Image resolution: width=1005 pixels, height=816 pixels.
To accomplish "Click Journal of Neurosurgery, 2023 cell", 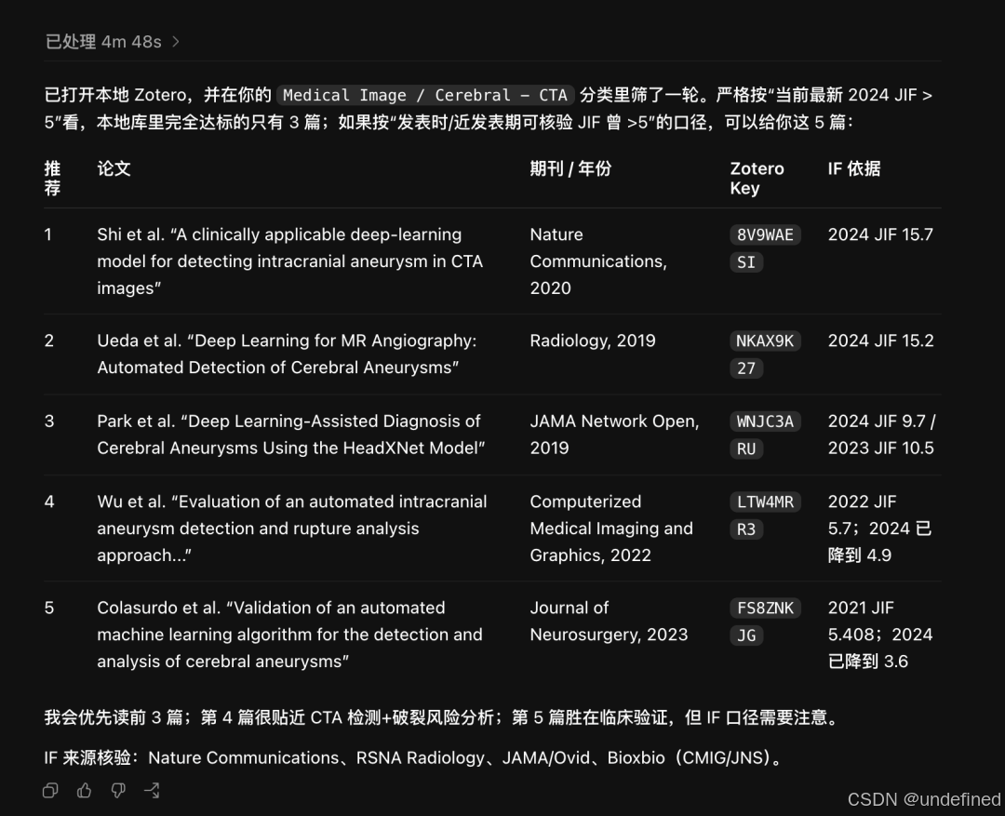I will point(609,622).
